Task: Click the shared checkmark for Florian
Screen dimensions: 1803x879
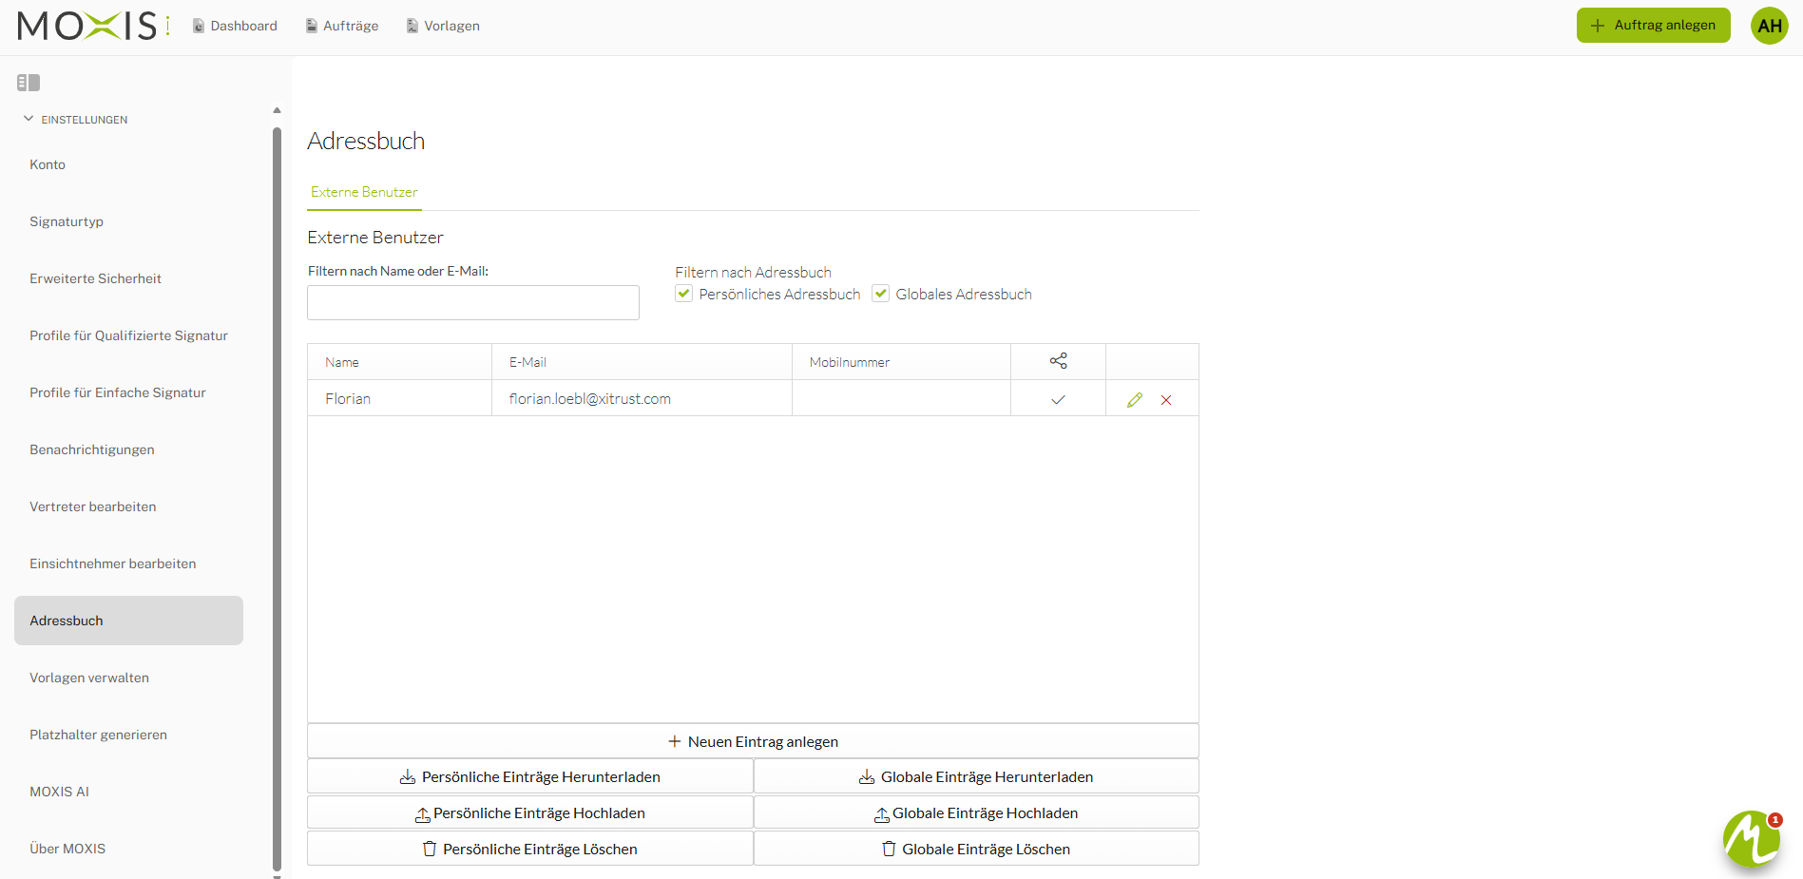Action: [1058, 399]
